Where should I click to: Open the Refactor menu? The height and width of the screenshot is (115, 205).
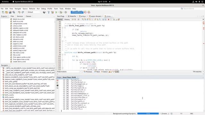[32, 9]
